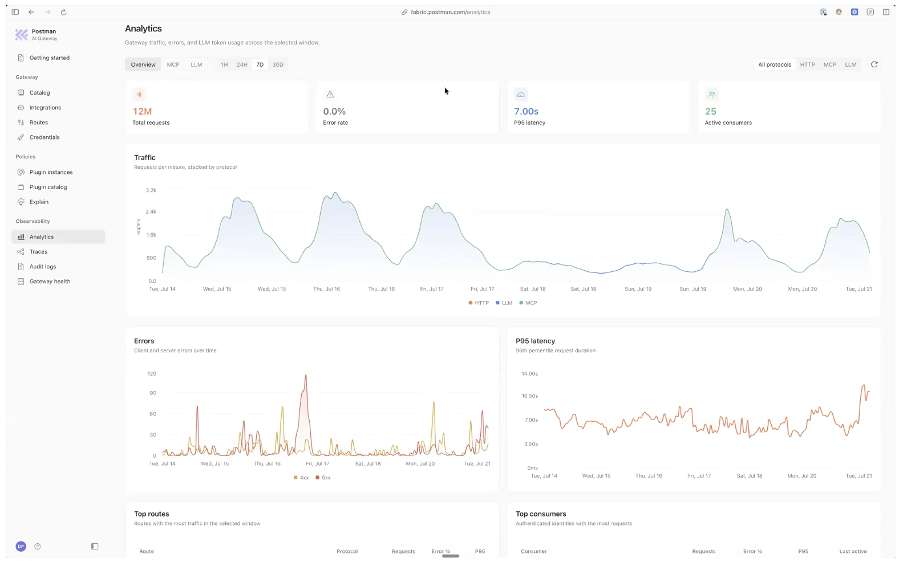
Task: Sort Top routes by Requests column
Action: (x=403, y=551)
